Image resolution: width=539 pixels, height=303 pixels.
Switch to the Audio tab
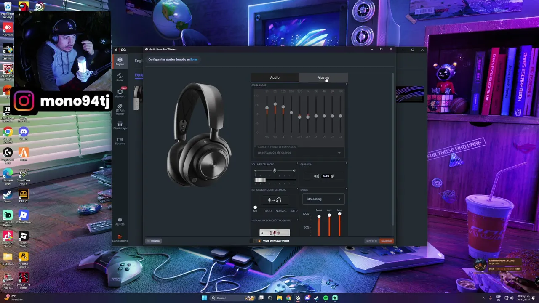(275, 77)
